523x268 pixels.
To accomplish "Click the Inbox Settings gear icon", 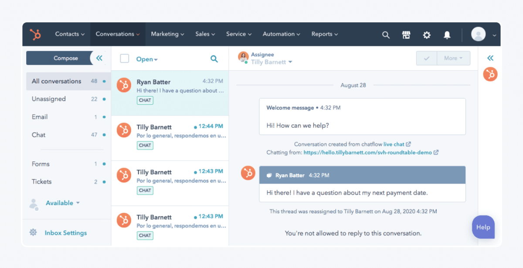I will point(33,232).
